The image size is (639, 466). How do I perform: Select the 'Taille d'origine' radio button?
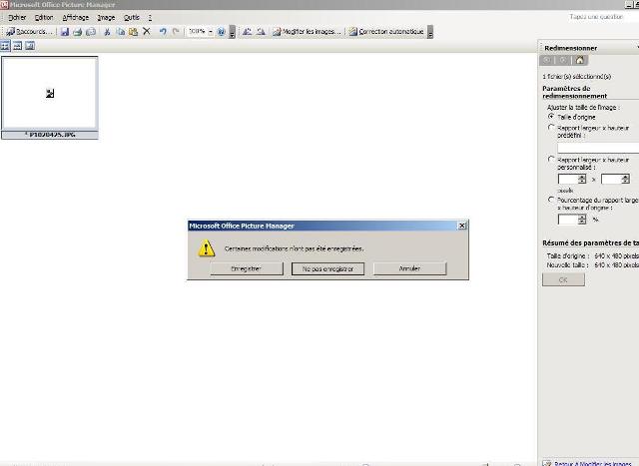(x=551, y=117)
